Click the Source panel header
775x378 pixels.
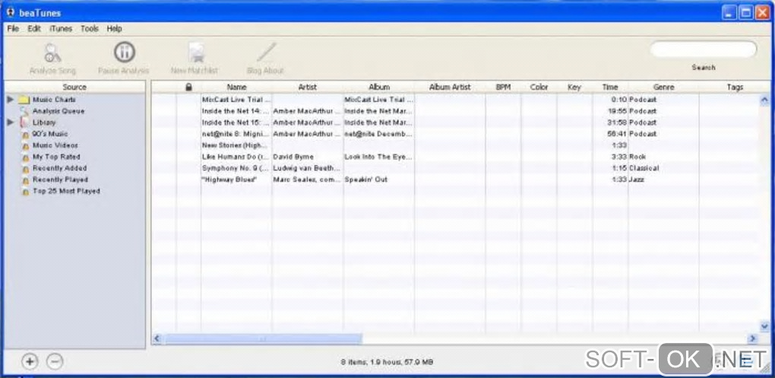click(74, 87)
